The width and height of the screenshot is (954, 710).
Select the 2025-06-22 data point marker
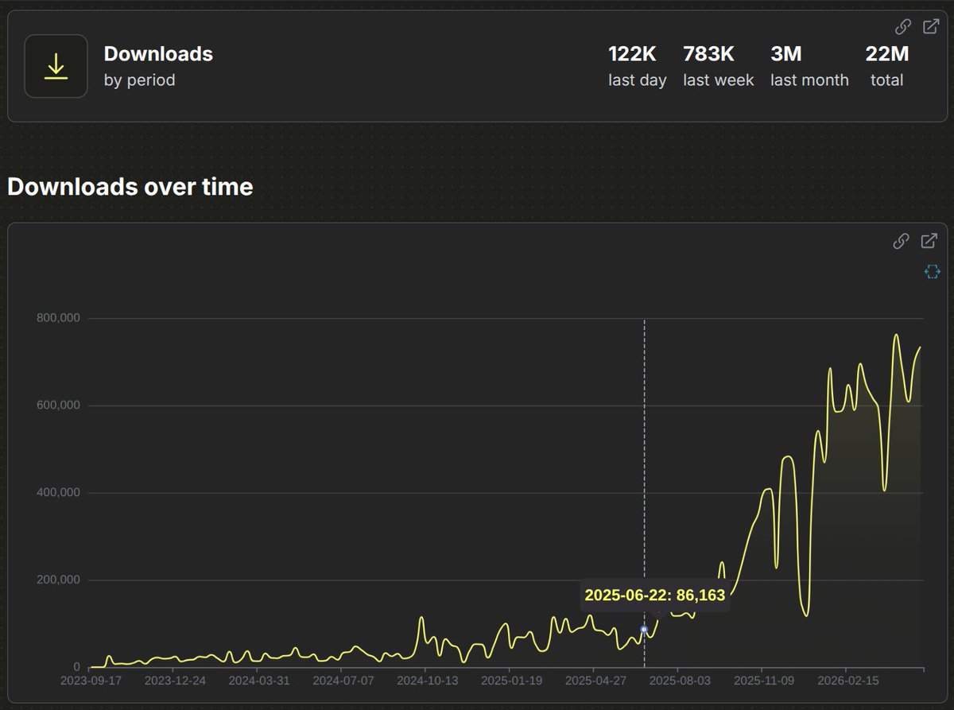click(644, 630)
